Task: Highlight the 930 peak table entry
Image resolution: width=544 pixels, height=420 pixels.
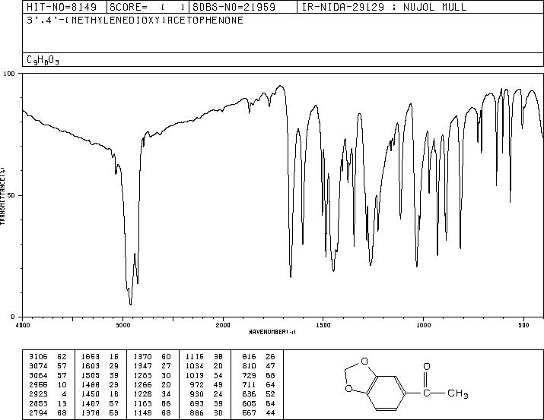Action: (x=206, y=394)
